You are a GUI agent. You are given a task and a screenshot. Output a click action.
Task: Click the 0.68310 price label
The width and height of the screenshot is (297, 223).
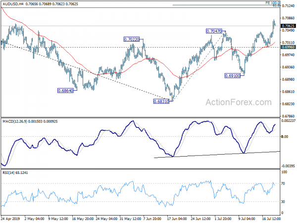pyautogui.click(x=161, y=102)
